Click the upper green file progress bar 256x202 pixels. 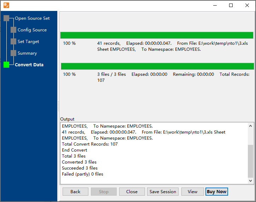157,35
